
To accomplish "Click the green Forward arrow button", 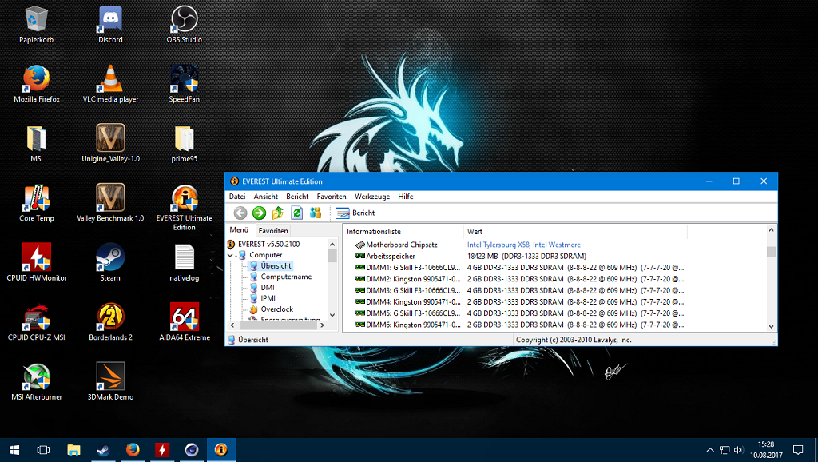I will click(259, 213).
